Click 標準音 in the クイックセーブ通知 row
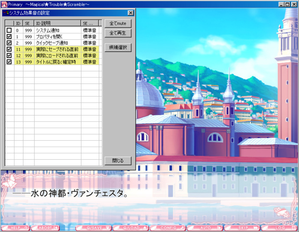299x232 pixels. [x=90, y=43]
